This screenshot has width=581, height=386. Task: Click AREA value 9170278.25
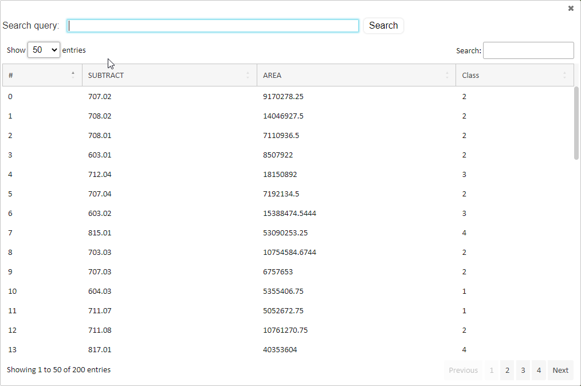[283, 97]
